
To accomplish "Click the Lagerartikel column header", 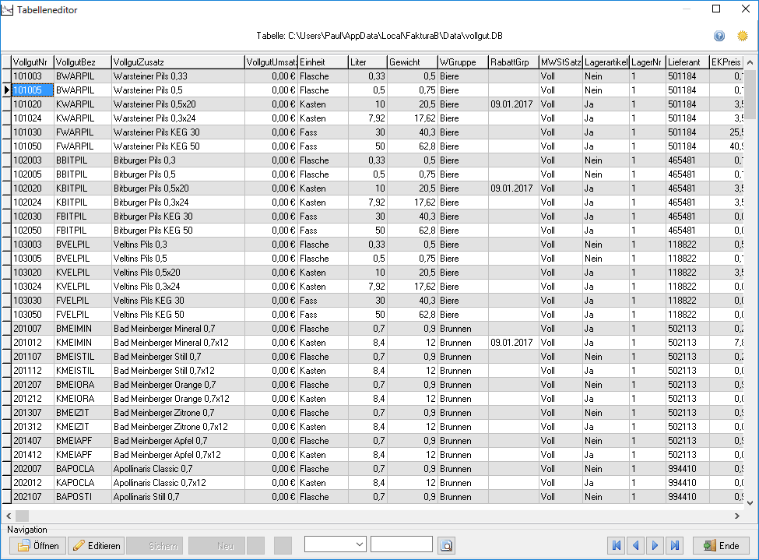I will (606, 62).
